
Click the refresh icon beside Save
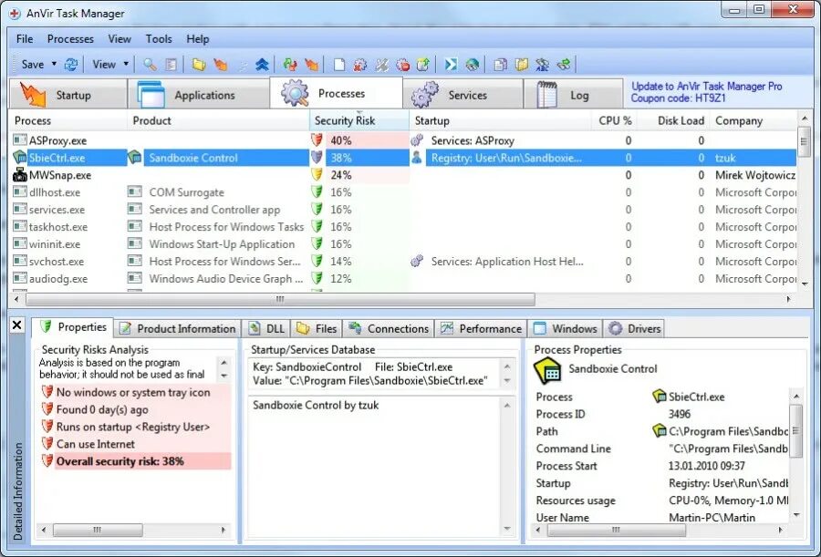click(x=70, y=65)
